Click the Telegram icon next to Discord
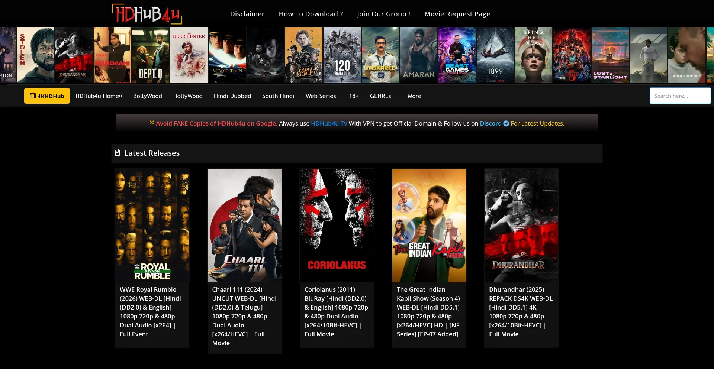 [x=506, y=123]
